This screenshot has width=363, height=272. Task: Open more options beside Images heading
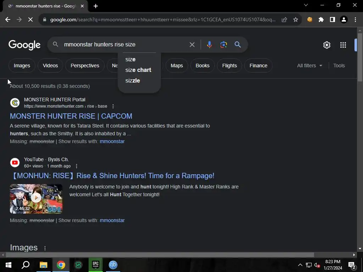tap(45, 248)
